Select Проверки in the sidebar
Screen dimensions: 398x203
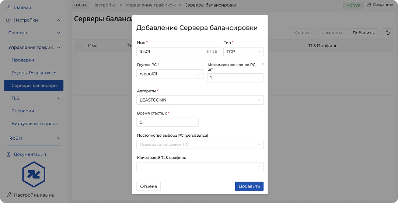(23, 60)
